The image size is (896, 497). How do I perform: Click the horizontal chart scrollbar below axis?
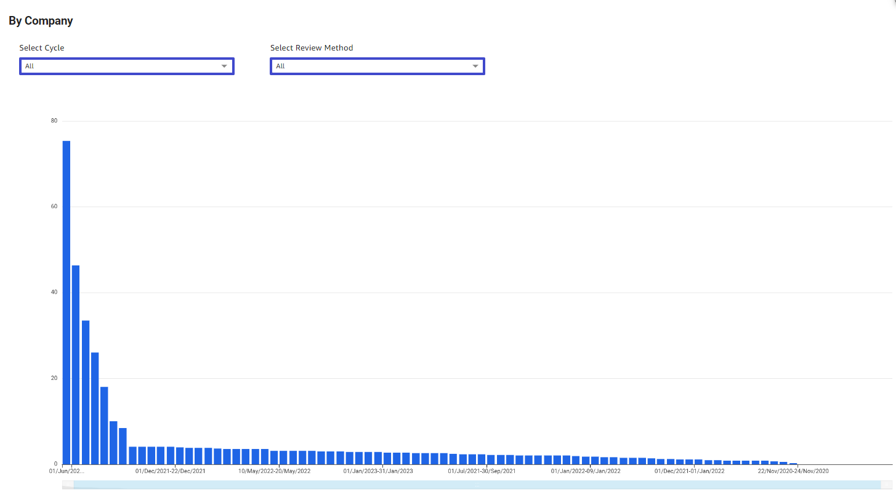pyautogui.click(x=477, y=485)
